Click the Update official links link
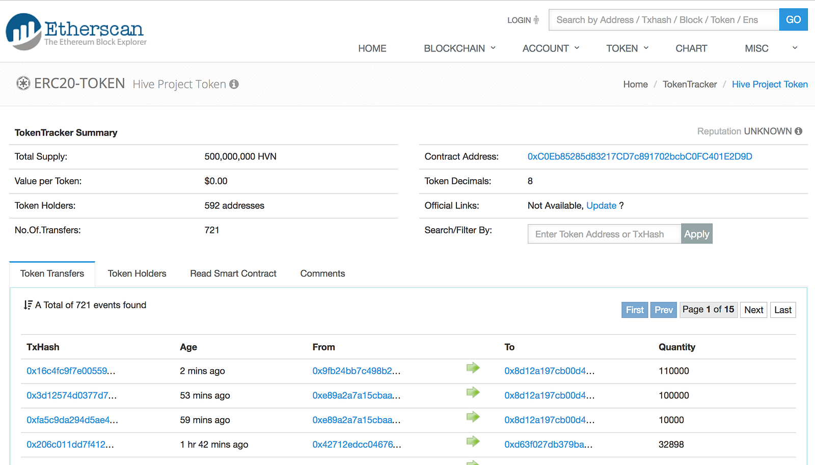This screenshot has height=465, width=815. [601, 206]
